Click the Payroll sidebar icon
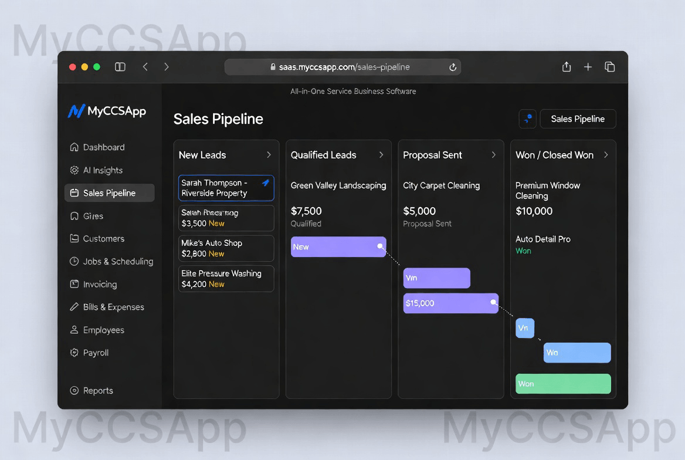The image size is (685, 460). pos(74,353)
